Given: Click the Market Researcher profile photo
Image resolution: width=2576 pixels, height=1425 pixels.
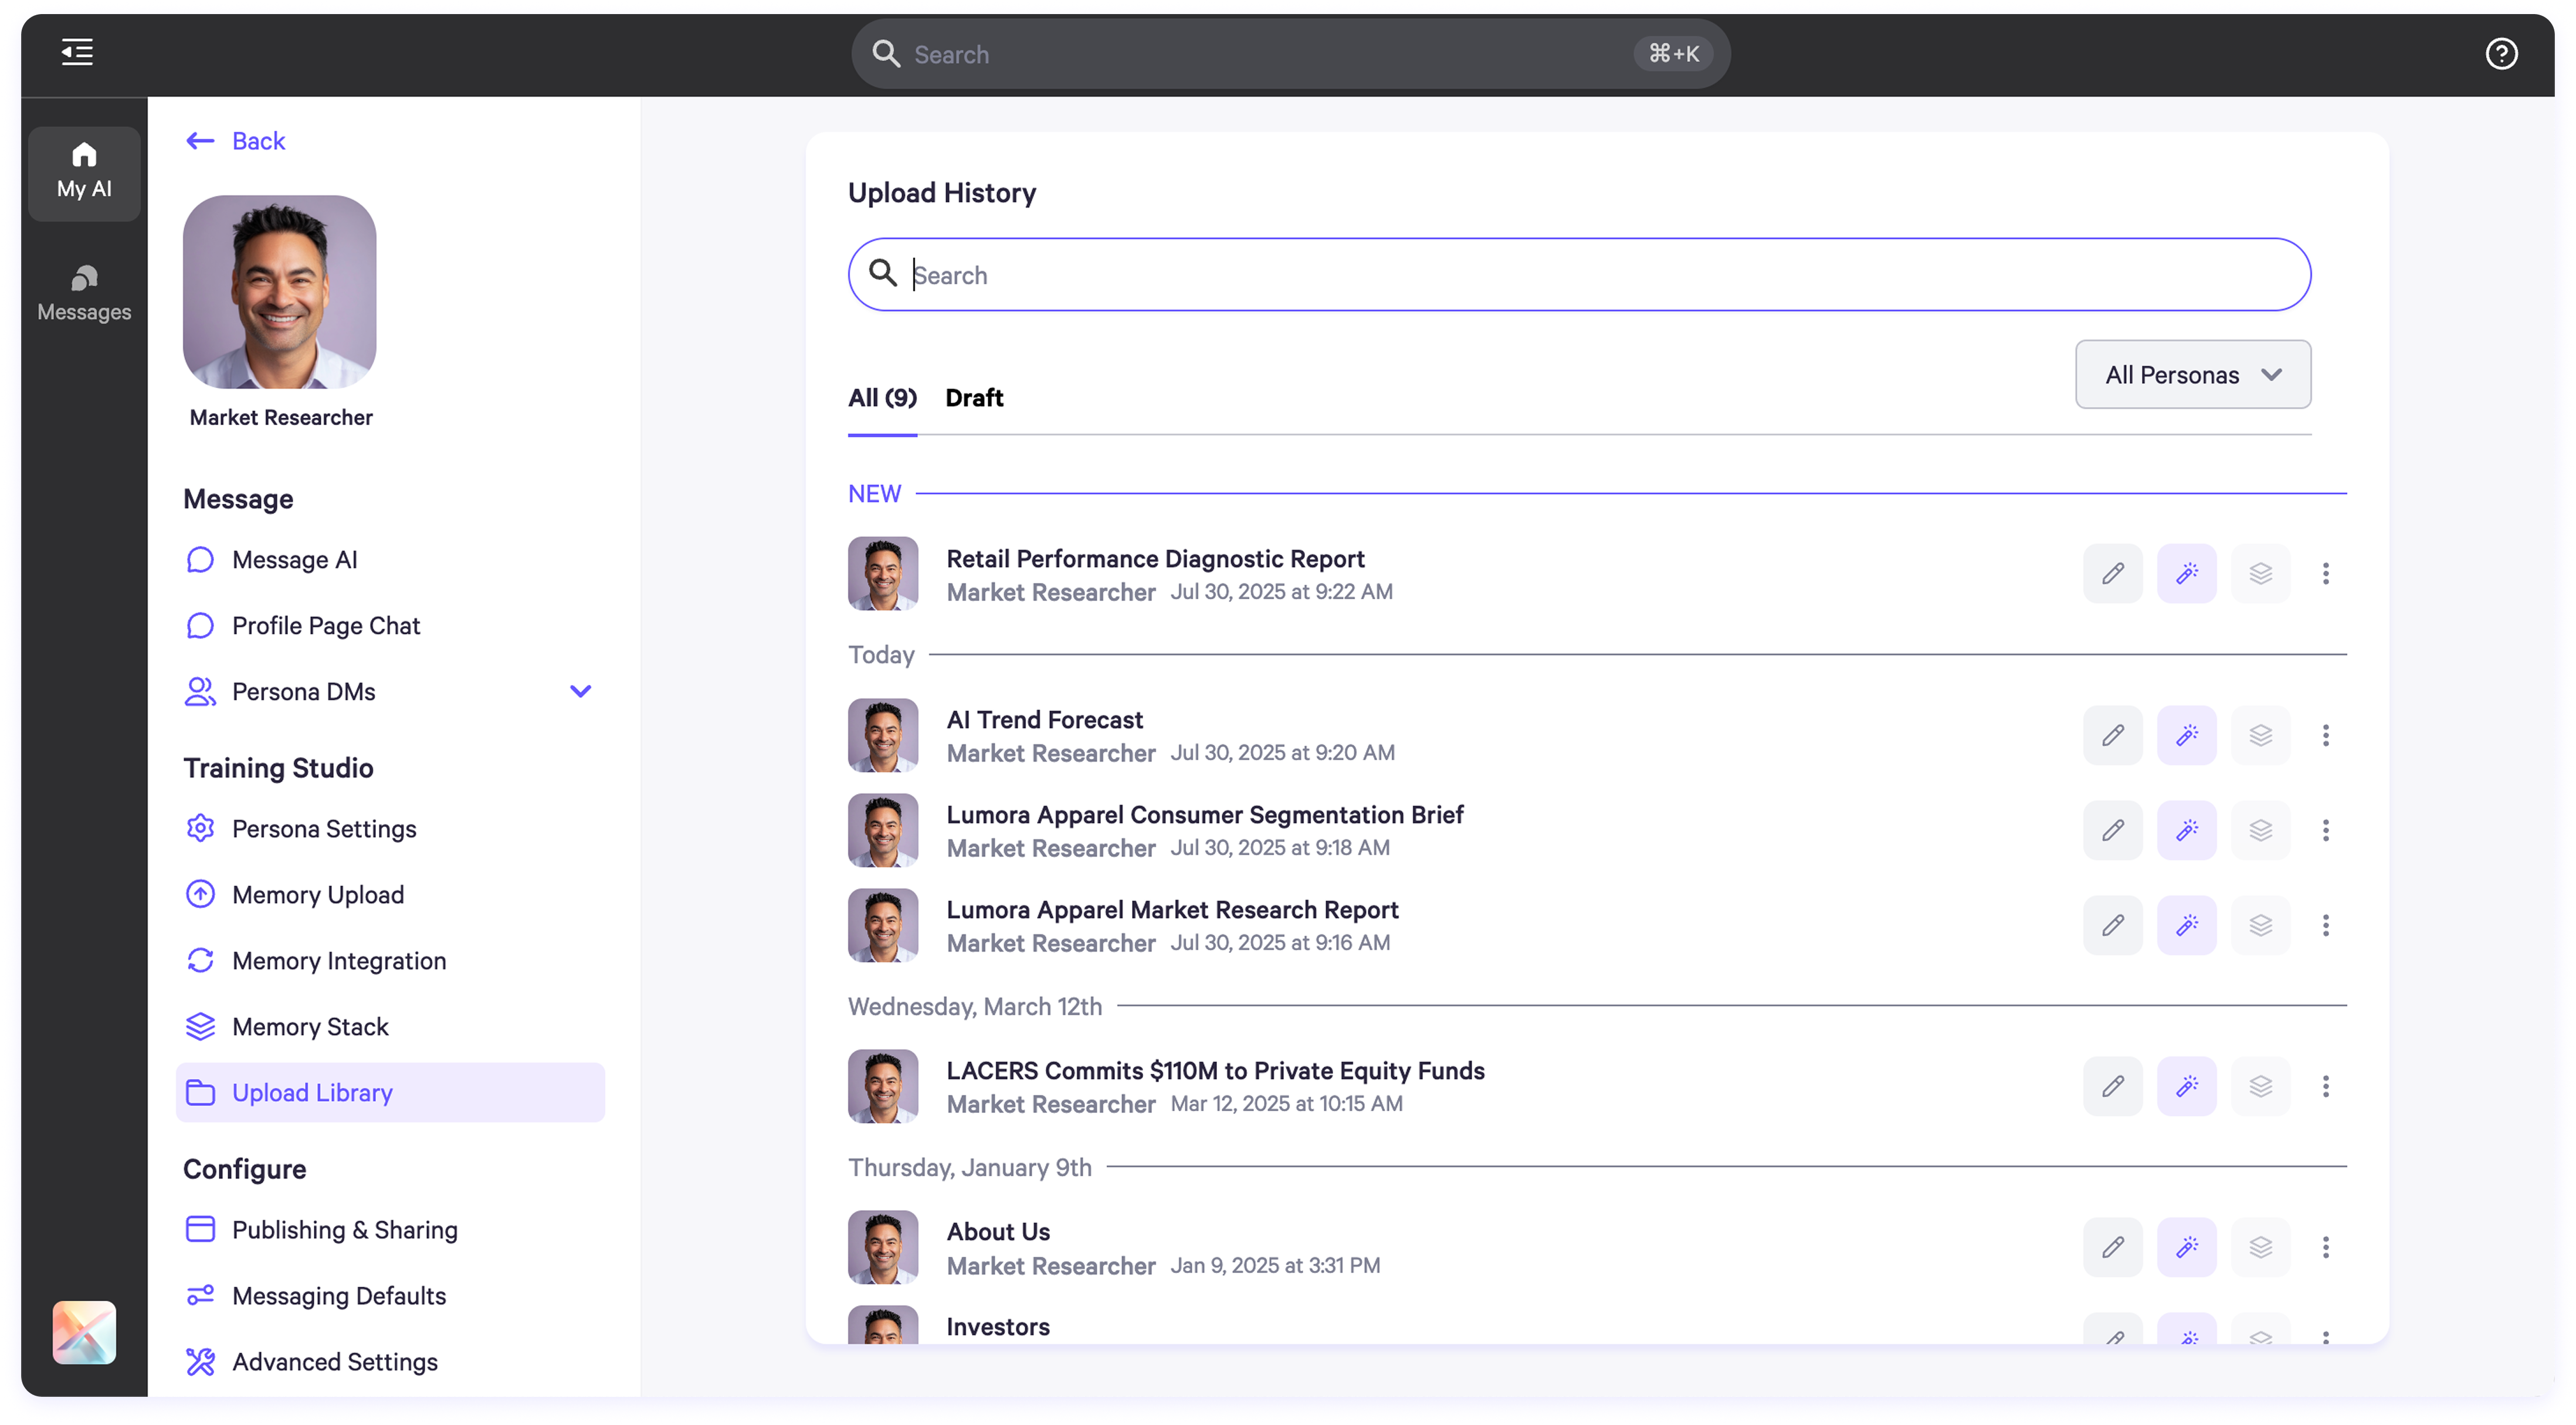Looking at the screenshot, I should tap(279, 291).
